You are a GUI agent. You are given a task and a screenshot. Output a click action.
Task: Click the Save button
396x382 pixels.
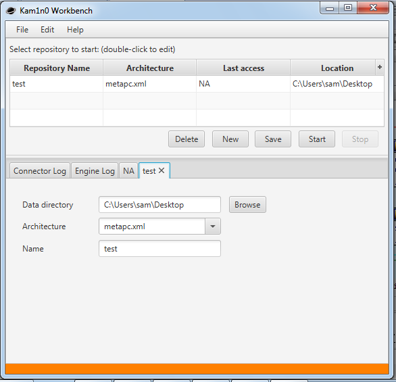pyautogui.click(x=273, y=139)
